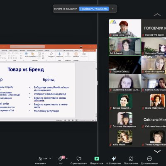Open Приложения apps in Zoom toolbar

coord(131,161)
